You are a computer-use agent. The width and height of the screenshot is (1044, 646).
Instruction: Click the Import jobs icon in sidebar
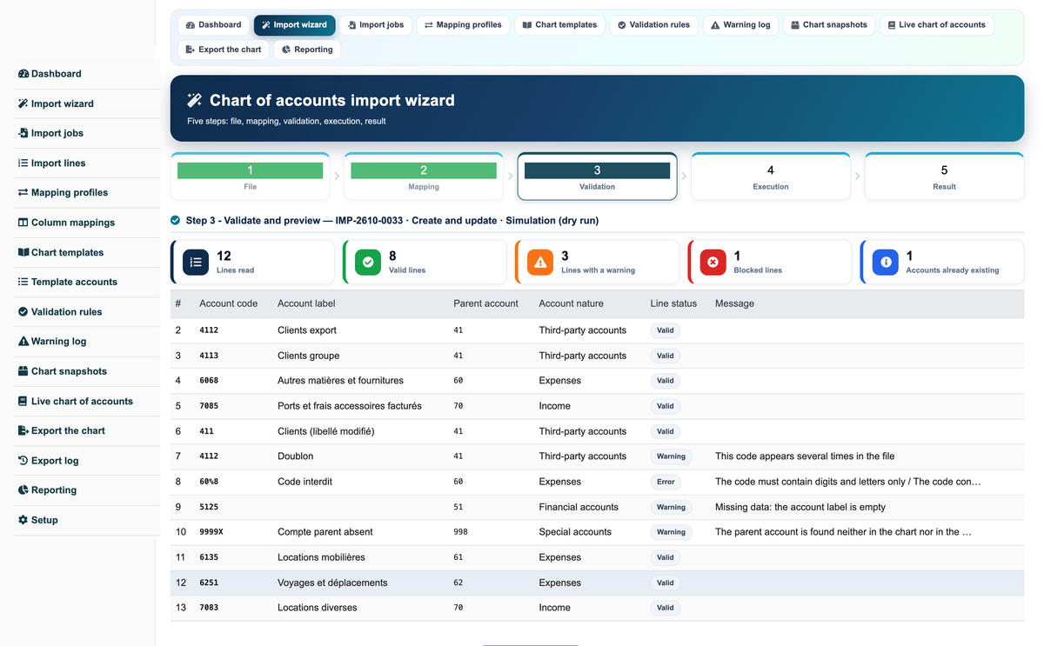pyautogui.click(x=23, y=133)
